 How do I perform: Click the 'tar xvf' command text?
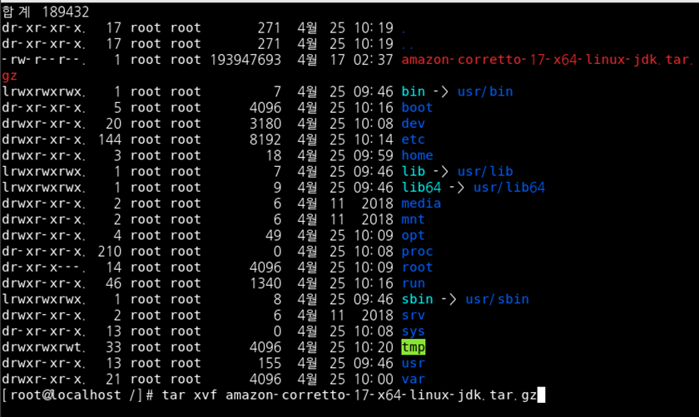[190, 395]
